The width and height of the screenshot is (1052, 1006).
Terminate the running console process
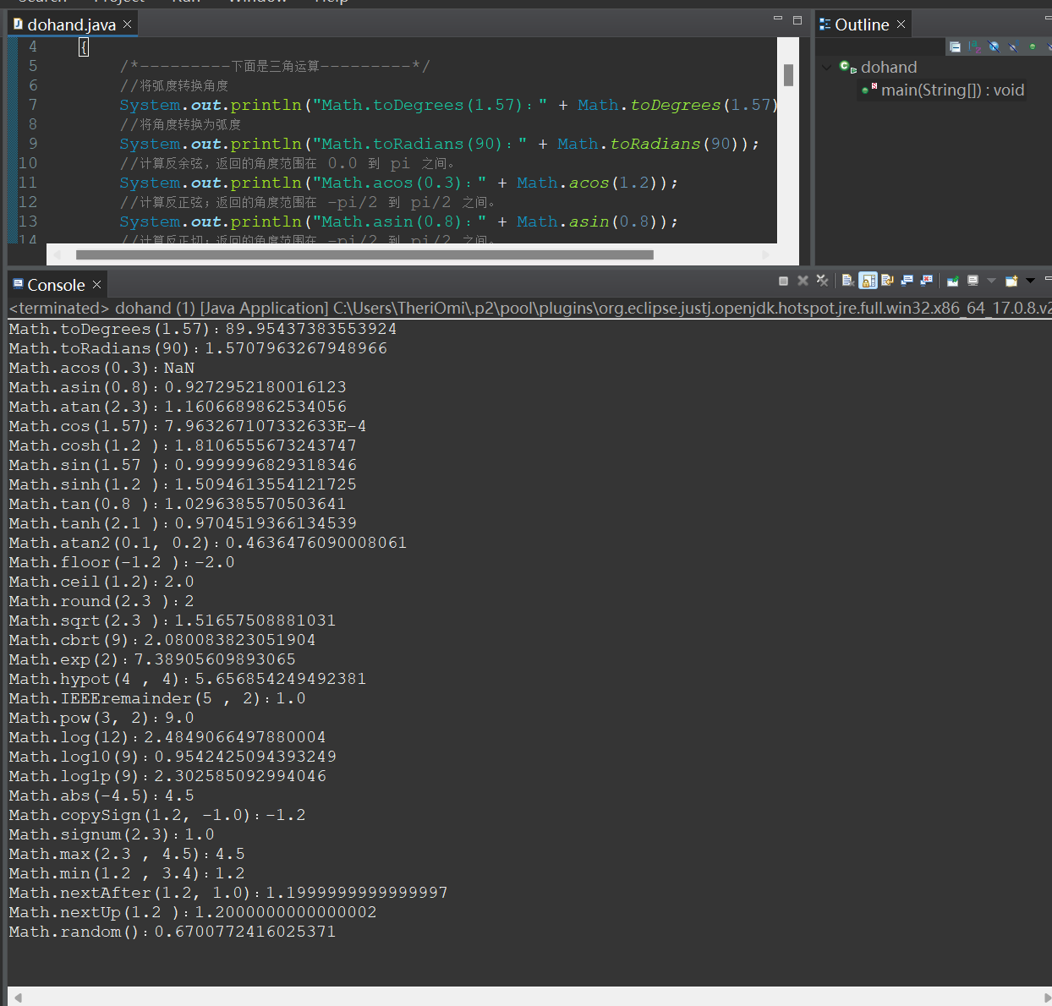tap(783, 281)
